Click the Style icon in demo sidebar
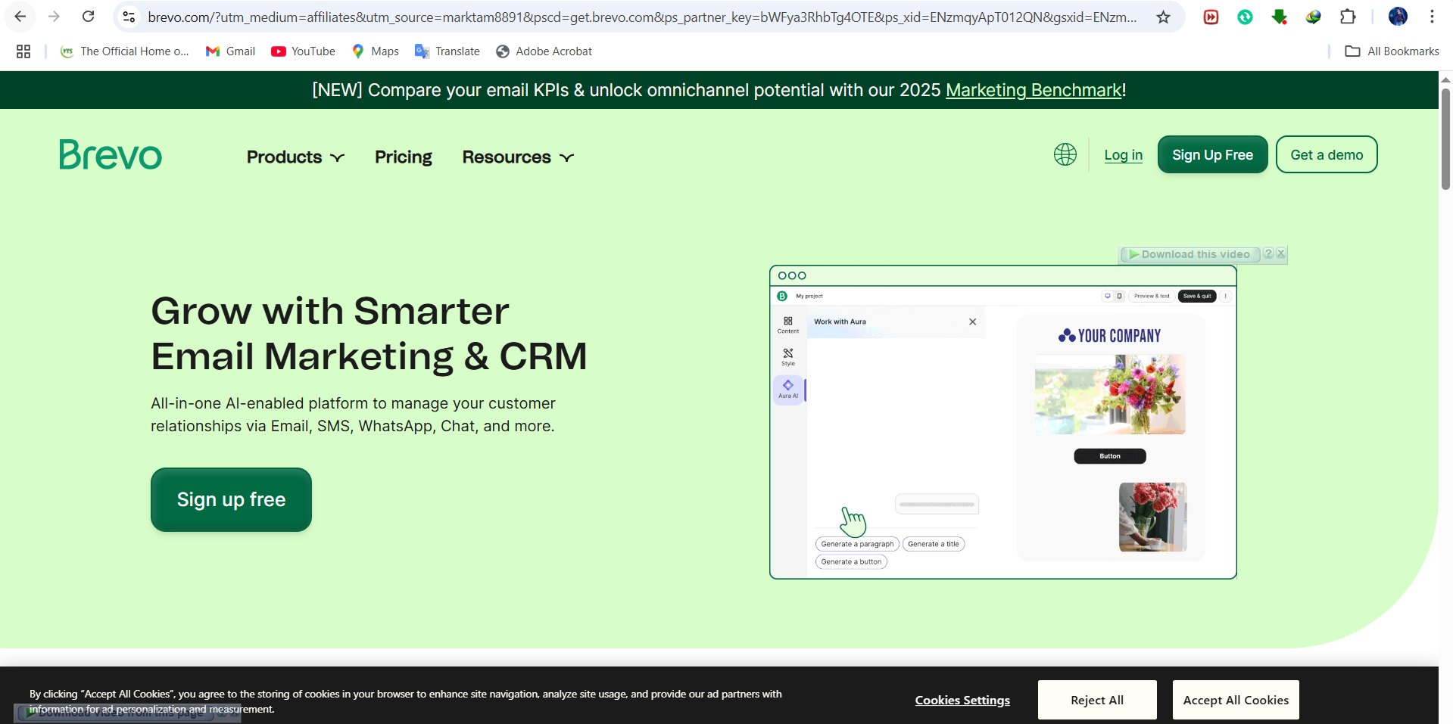Image resolution: width=1453 pixels, height=724 pixels. [x=788, y=357]
